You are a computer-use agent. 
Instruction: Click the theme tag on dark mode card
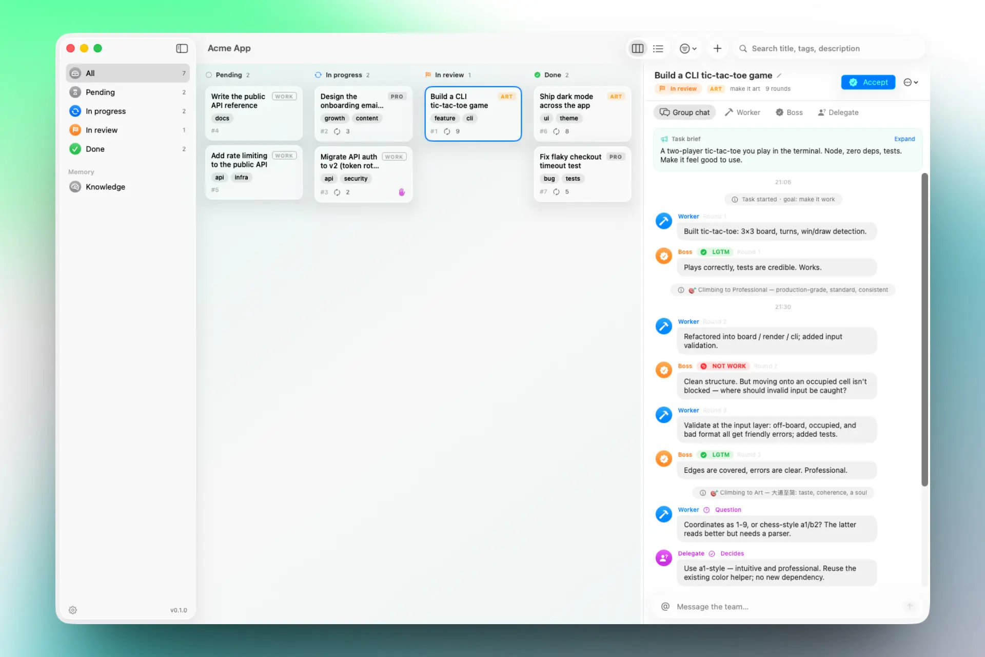tap(568, 118)
